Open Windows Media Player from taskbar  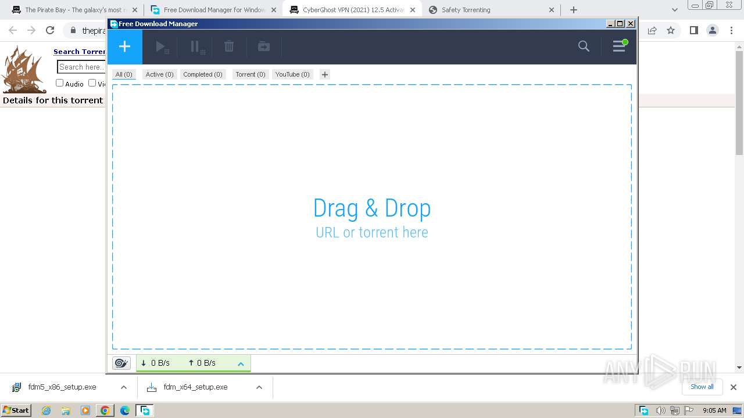[x=85, y=410]
